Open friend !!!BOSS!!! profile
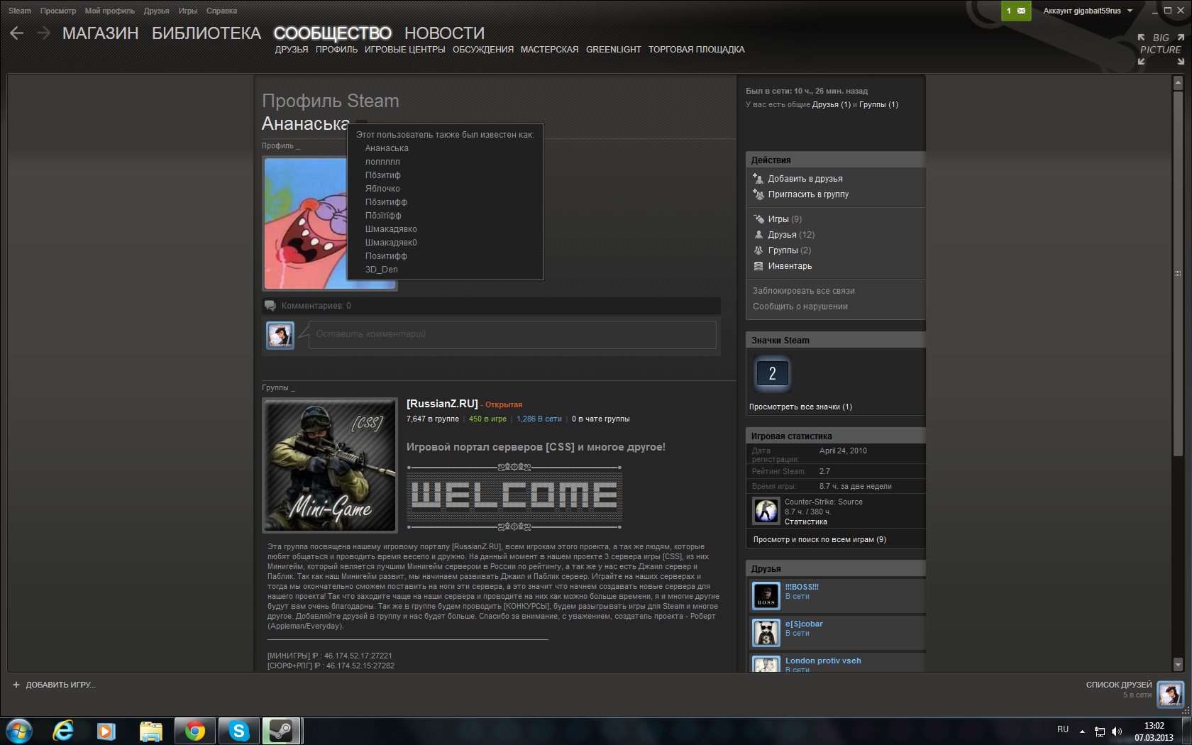 (802, 587)
